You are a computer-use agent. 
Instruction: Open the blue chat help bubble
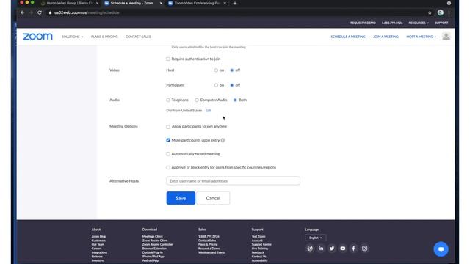pyautogui.click(x=441, y=249)
